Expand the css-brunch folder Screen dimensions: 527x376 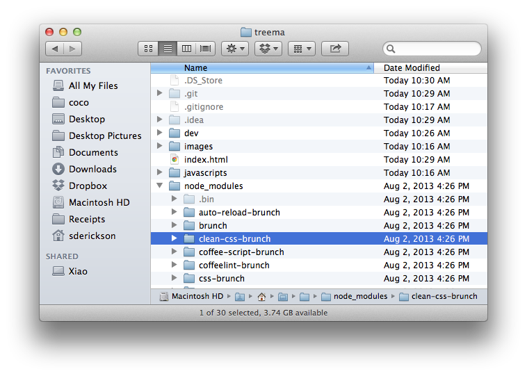coord(174,278)
